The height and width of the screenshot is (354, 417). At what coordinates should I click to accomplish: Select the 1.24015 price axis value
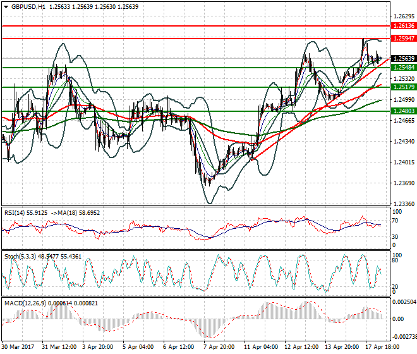click(x=404, y=162)
